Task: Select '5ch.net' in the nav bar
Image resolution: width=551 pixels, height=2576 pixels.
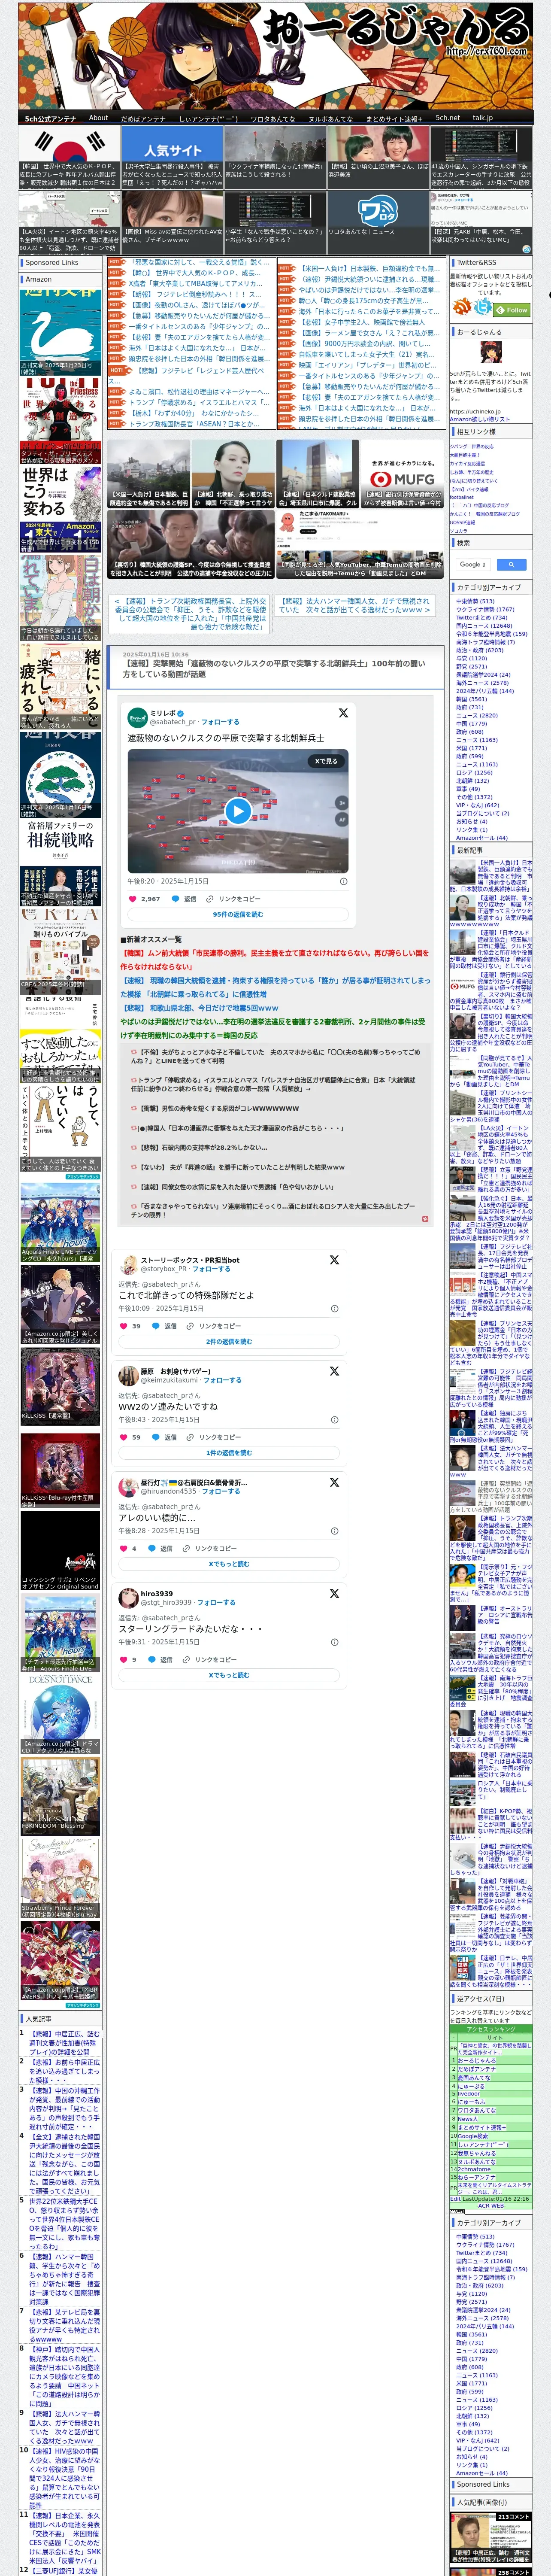Action: (x=448, y=118)
